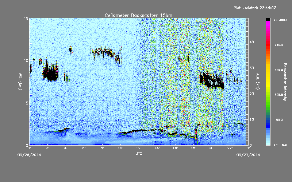Click the '>= 300.0' colorbar maximum label
The image size is (292, 182).
click(x=280, y=20)
